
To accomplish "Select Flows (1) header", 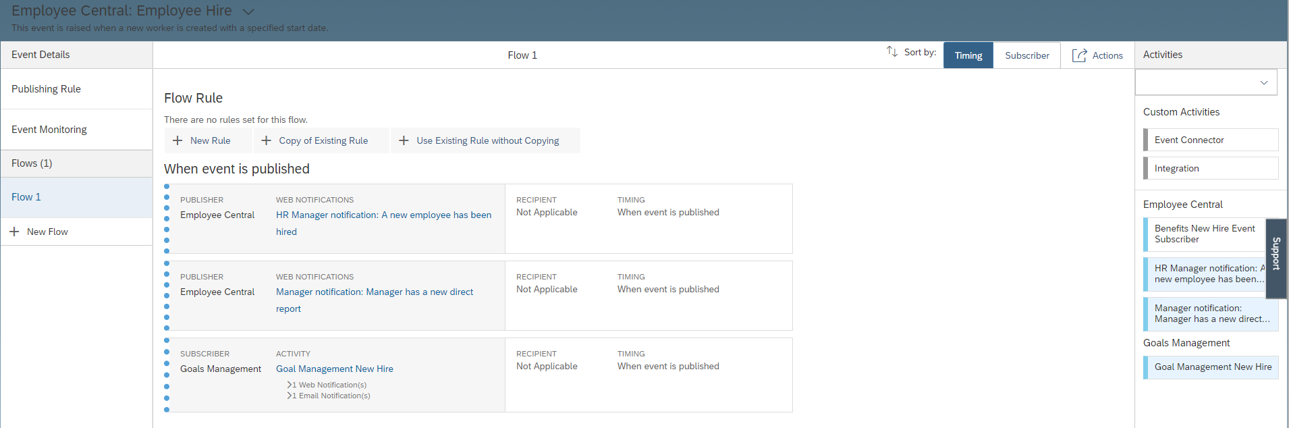I will tap(76, 163).
